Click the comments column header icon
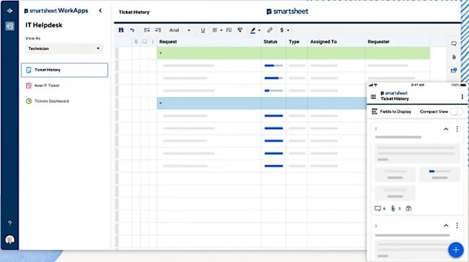 coord(145,42)
